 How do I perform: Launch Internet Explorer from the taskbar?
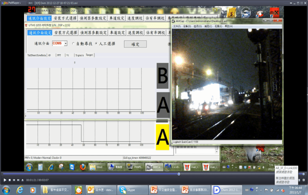pos(20,190)
